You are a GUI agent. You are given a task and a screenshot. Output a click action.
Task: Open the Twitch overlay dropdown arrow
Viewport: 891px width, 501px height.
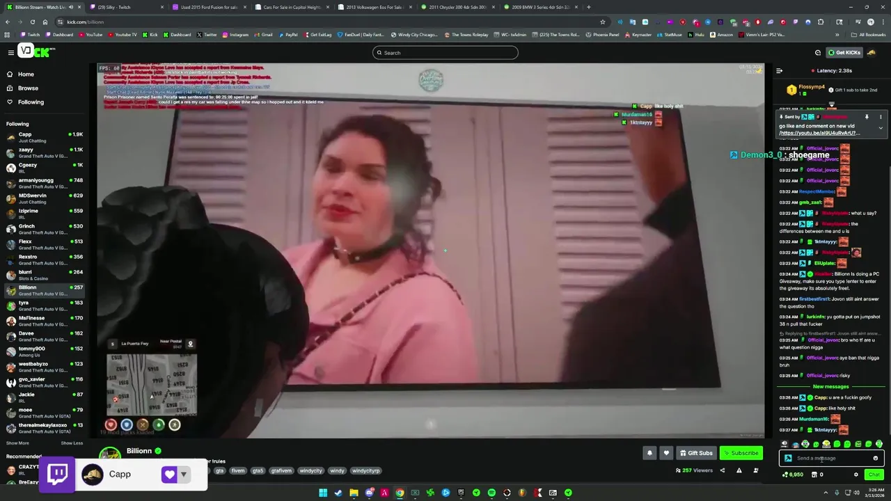[184, 475]
